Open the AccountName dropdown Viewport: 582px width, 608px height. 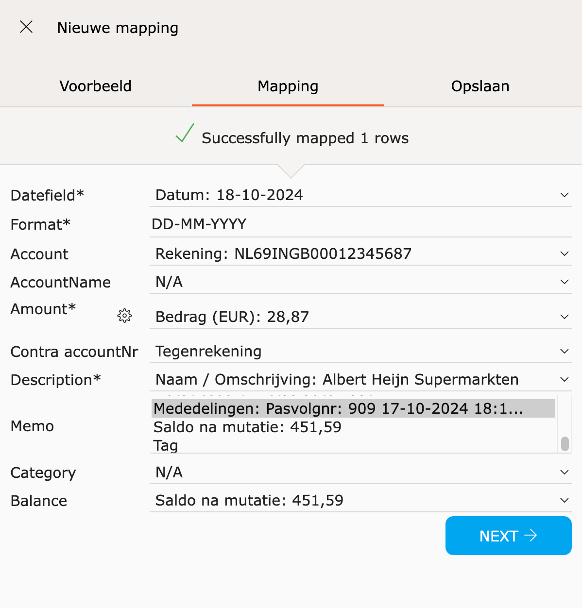tap(360, 282)
